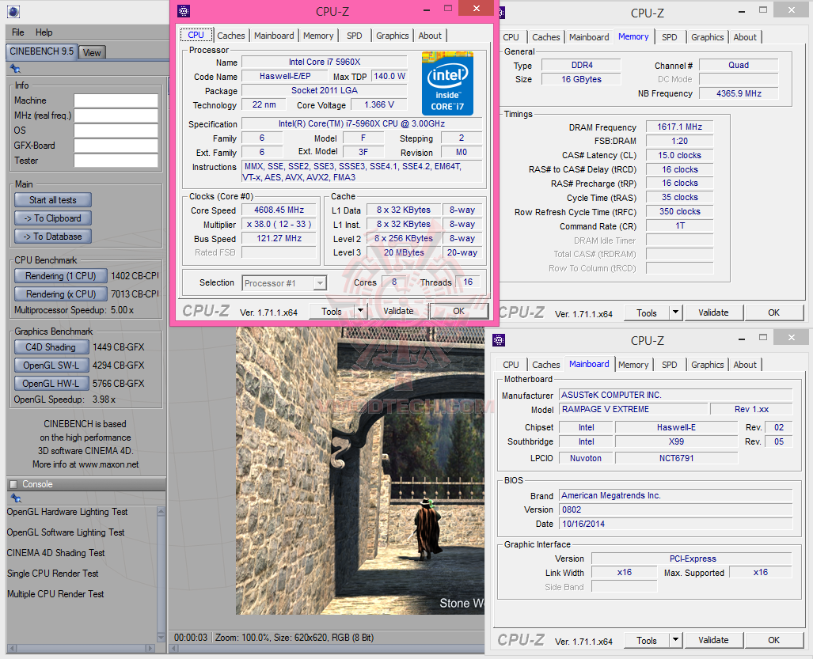Click Tools button in Mainboard CPU-Z window
The image size is (813, 659).
[x=647, y=640]
